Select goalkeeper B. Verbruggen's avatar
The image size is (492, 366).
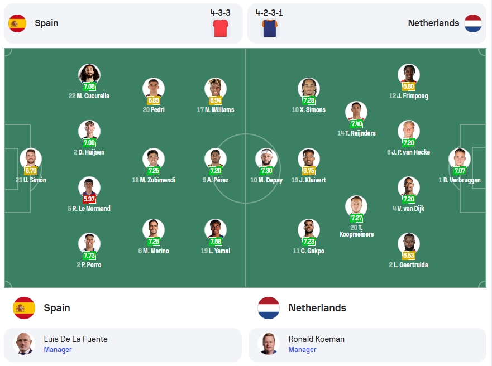pyautogui.click(x=460, y=159)
